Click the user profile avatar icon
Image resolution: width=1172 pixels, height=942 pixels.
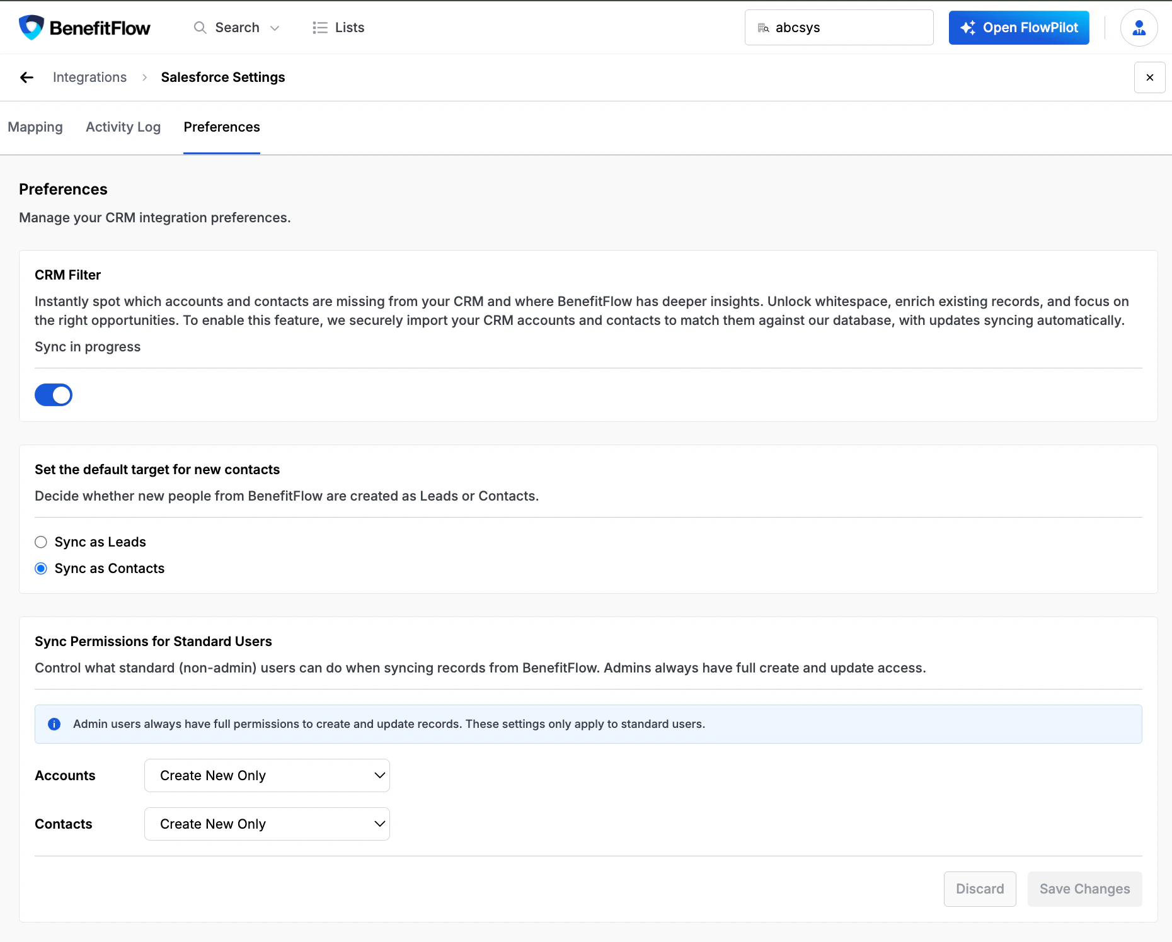click(x=1139, y=27)
